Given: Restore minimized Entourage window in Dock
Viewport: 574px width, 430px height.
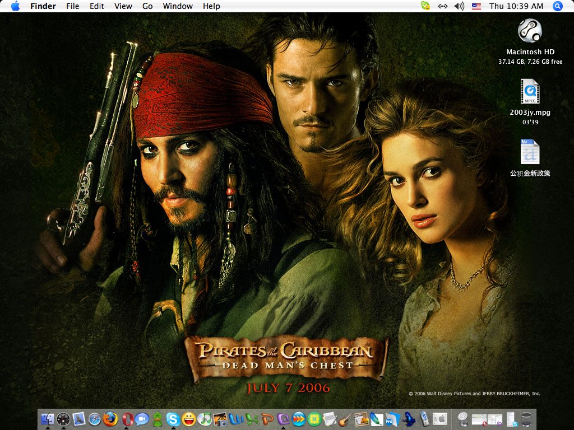Looking at the screenshot, I should click(495, 420).
